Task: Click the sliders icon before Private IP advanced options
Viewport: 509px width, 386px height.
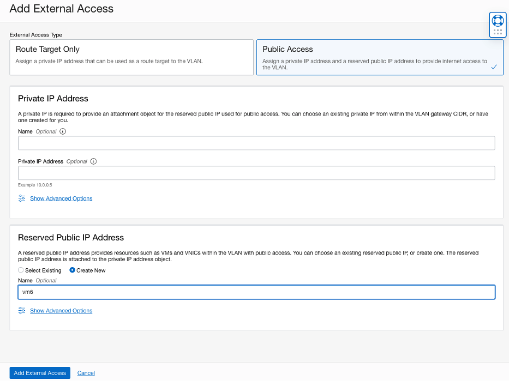Action: click(22, 198)
